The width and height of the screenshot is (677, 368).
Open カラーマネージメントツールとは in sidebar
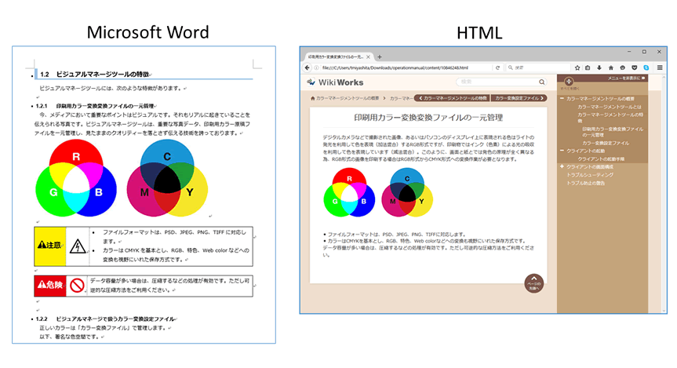pyautogui.click(x=610, y=107)
